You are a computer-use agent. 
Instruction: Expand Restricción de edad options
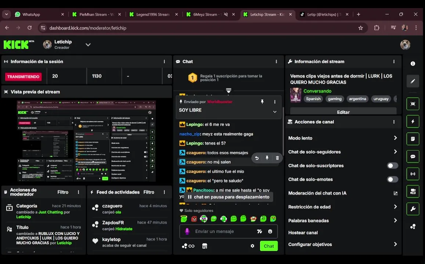pos(395,207)
